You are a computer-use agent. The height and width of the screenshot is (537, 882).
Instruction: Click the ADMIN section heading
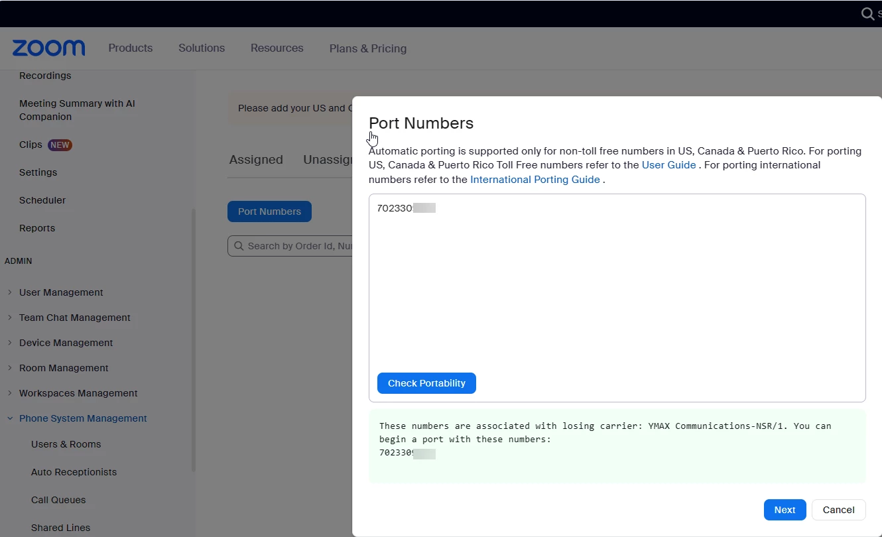point(19,261)
